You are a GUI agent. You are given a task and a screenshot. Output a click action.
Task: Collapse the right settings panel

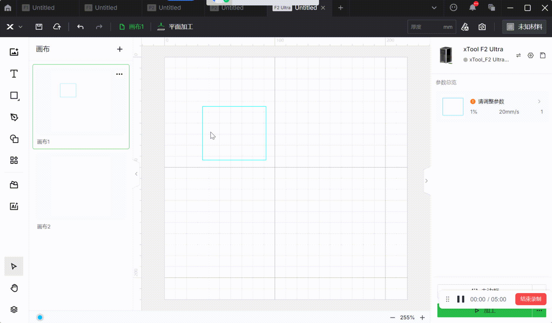click(x=426, y=181)
